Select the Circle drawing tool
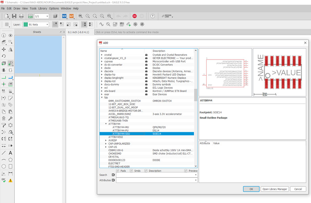This screenshot has width=311, height=203. point(4,166)
